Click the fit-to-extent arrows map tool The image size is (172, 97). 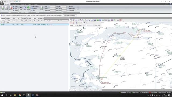coord(81,20)
